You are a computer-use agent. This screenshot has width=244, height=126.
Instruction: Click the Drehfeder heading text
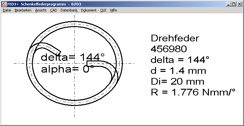point(175,38)
